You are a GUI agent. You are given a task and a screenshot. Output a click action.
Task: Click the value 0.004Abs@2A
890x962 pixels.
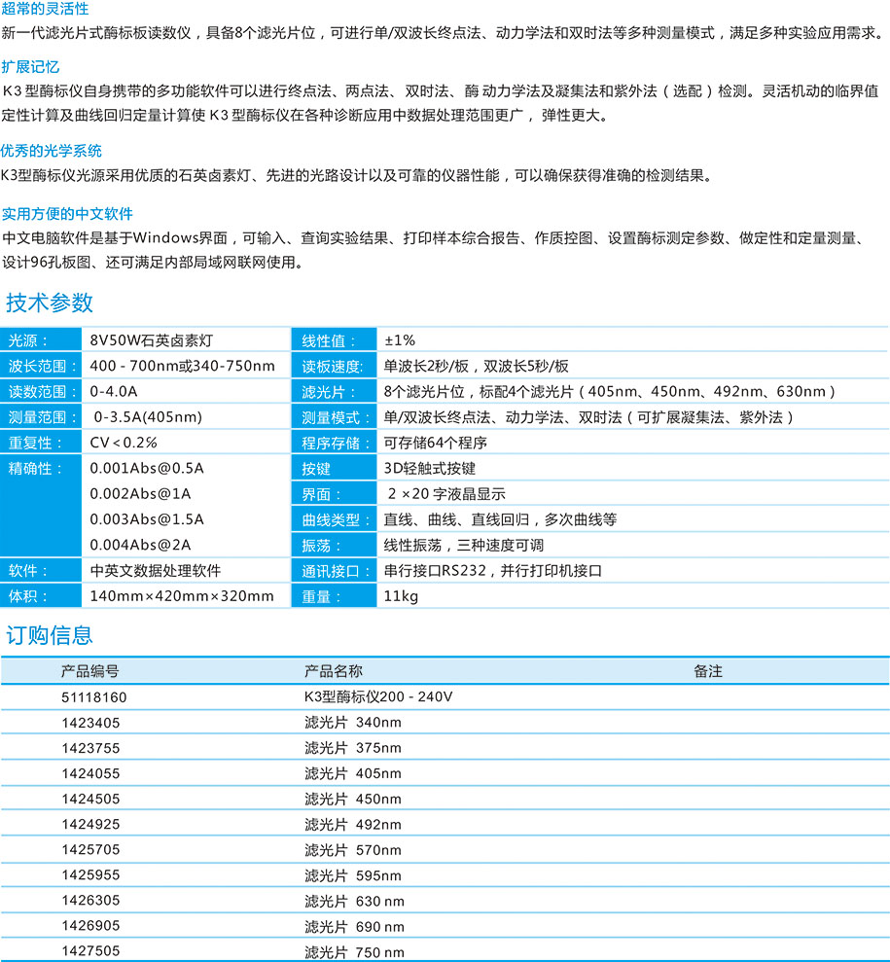click(140, 545)
